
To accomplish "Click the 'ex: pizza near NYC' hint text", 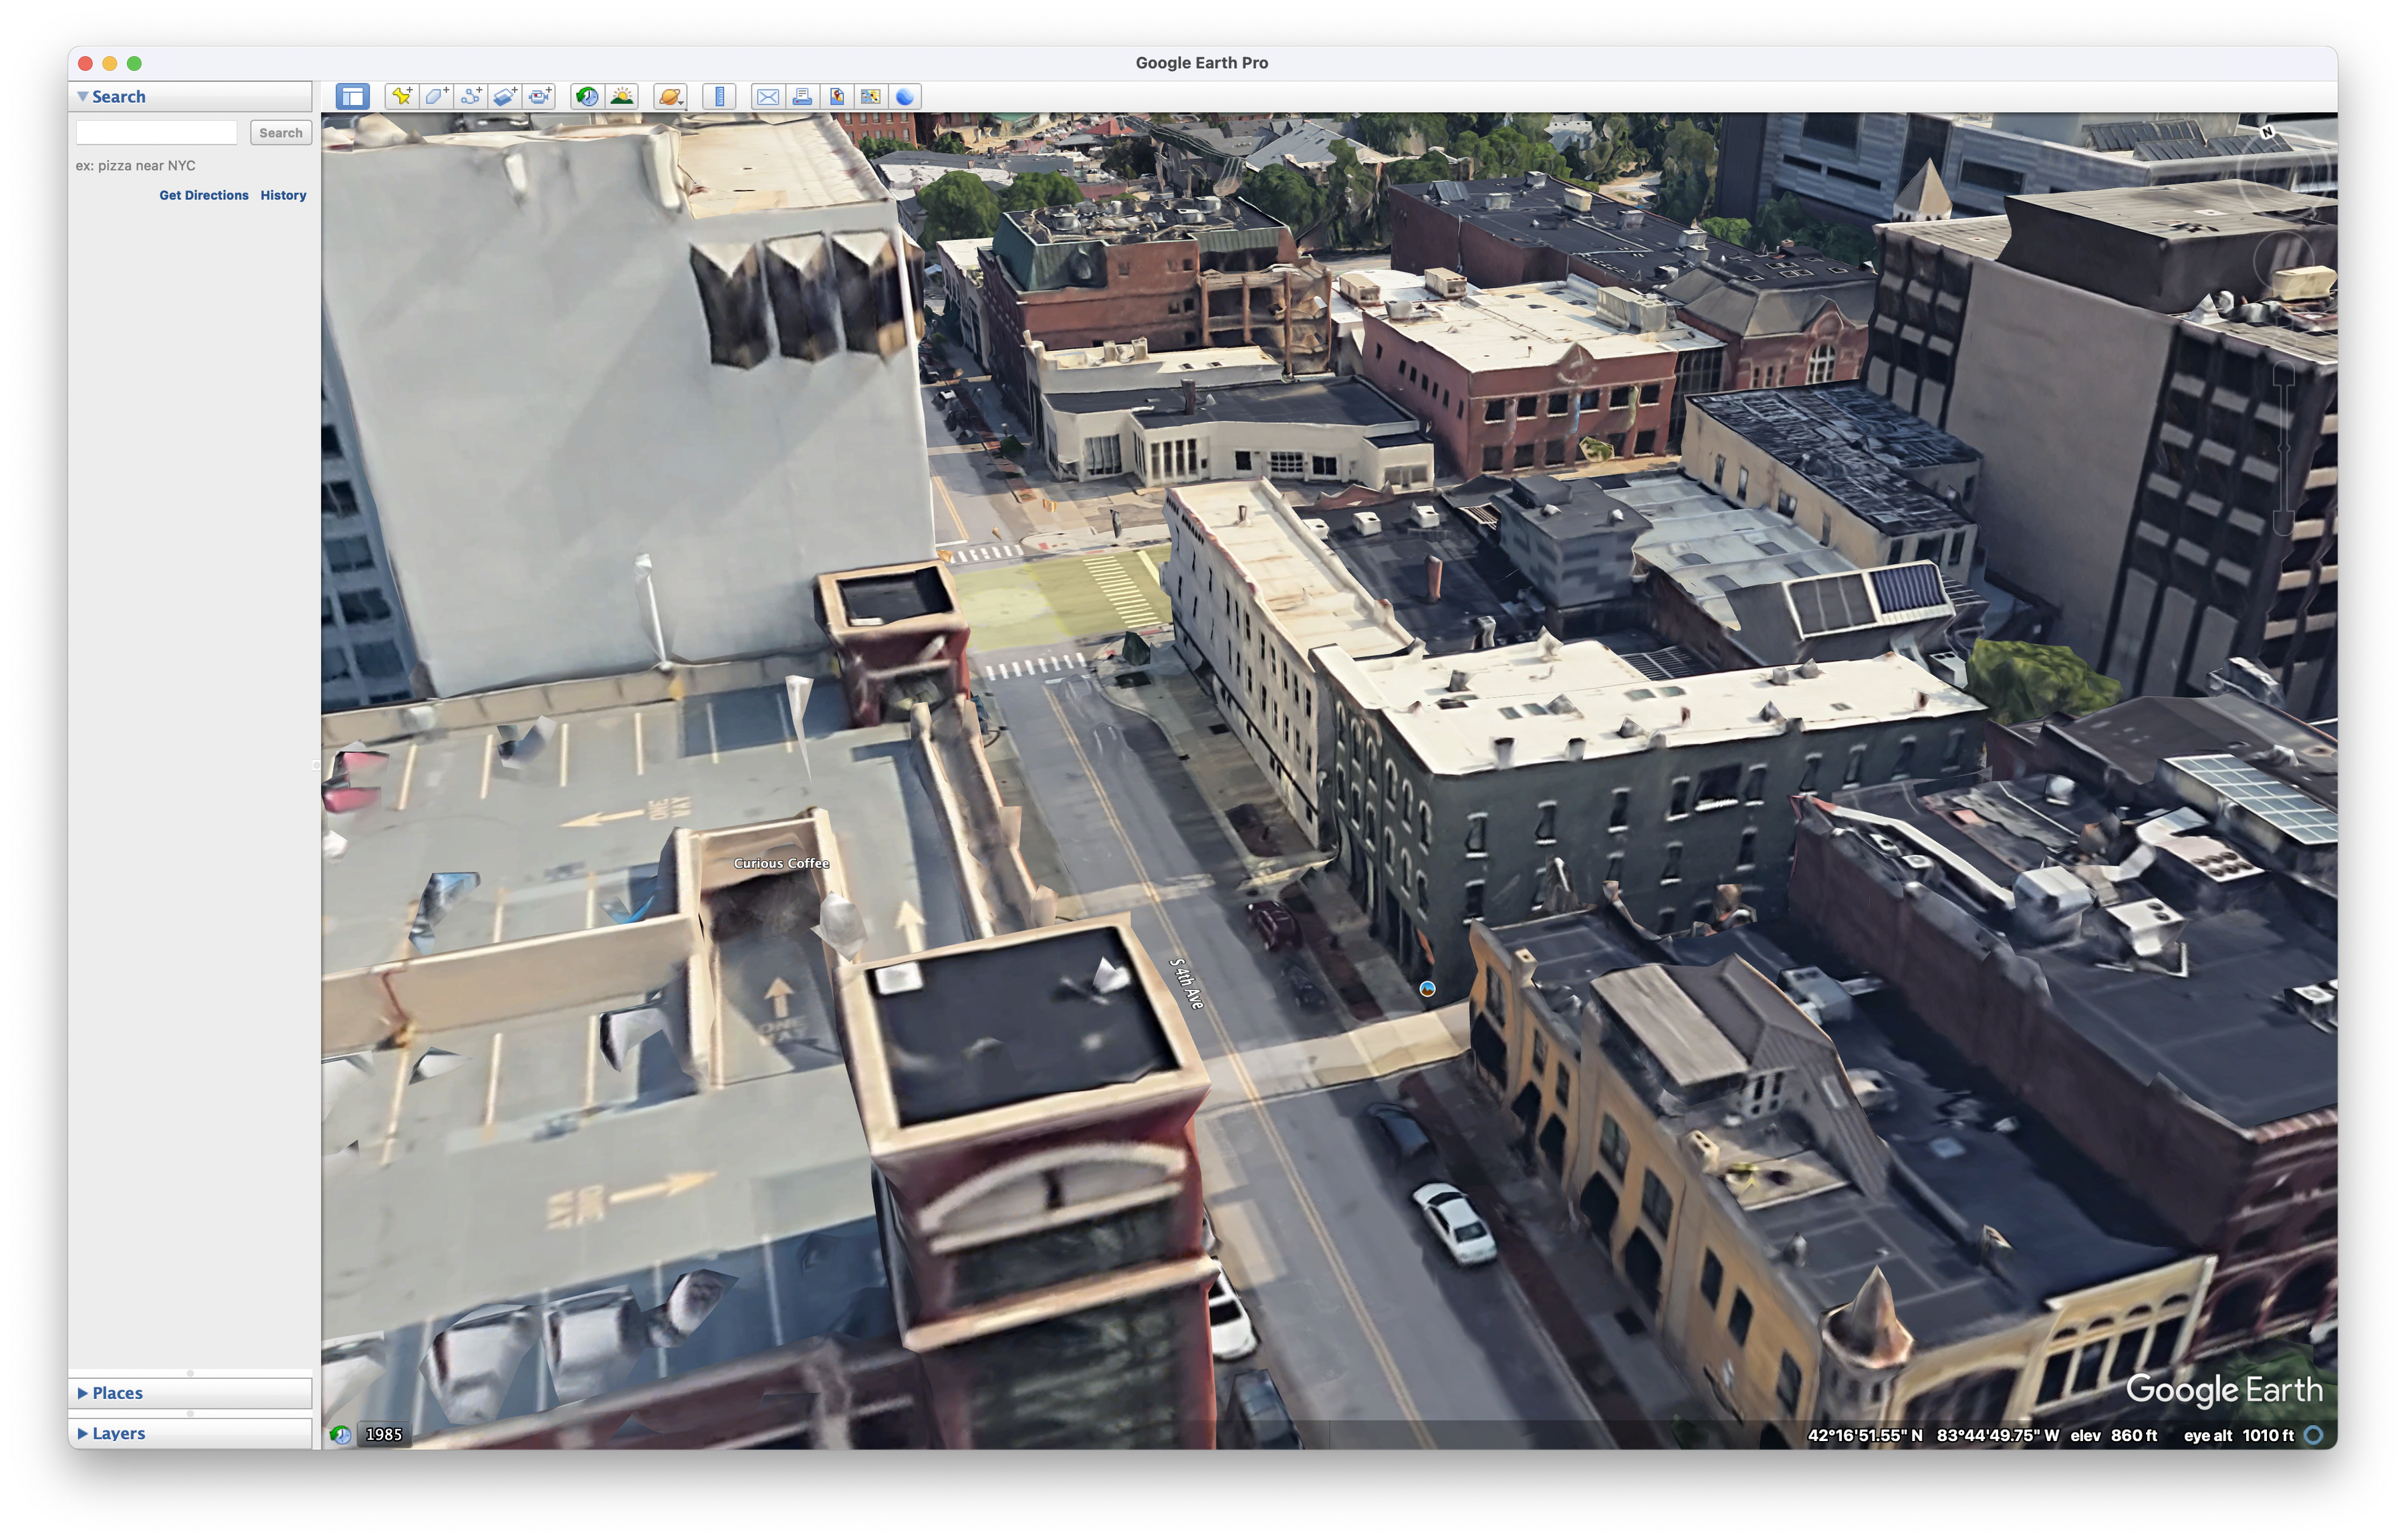I will click(x=136, y=165).
